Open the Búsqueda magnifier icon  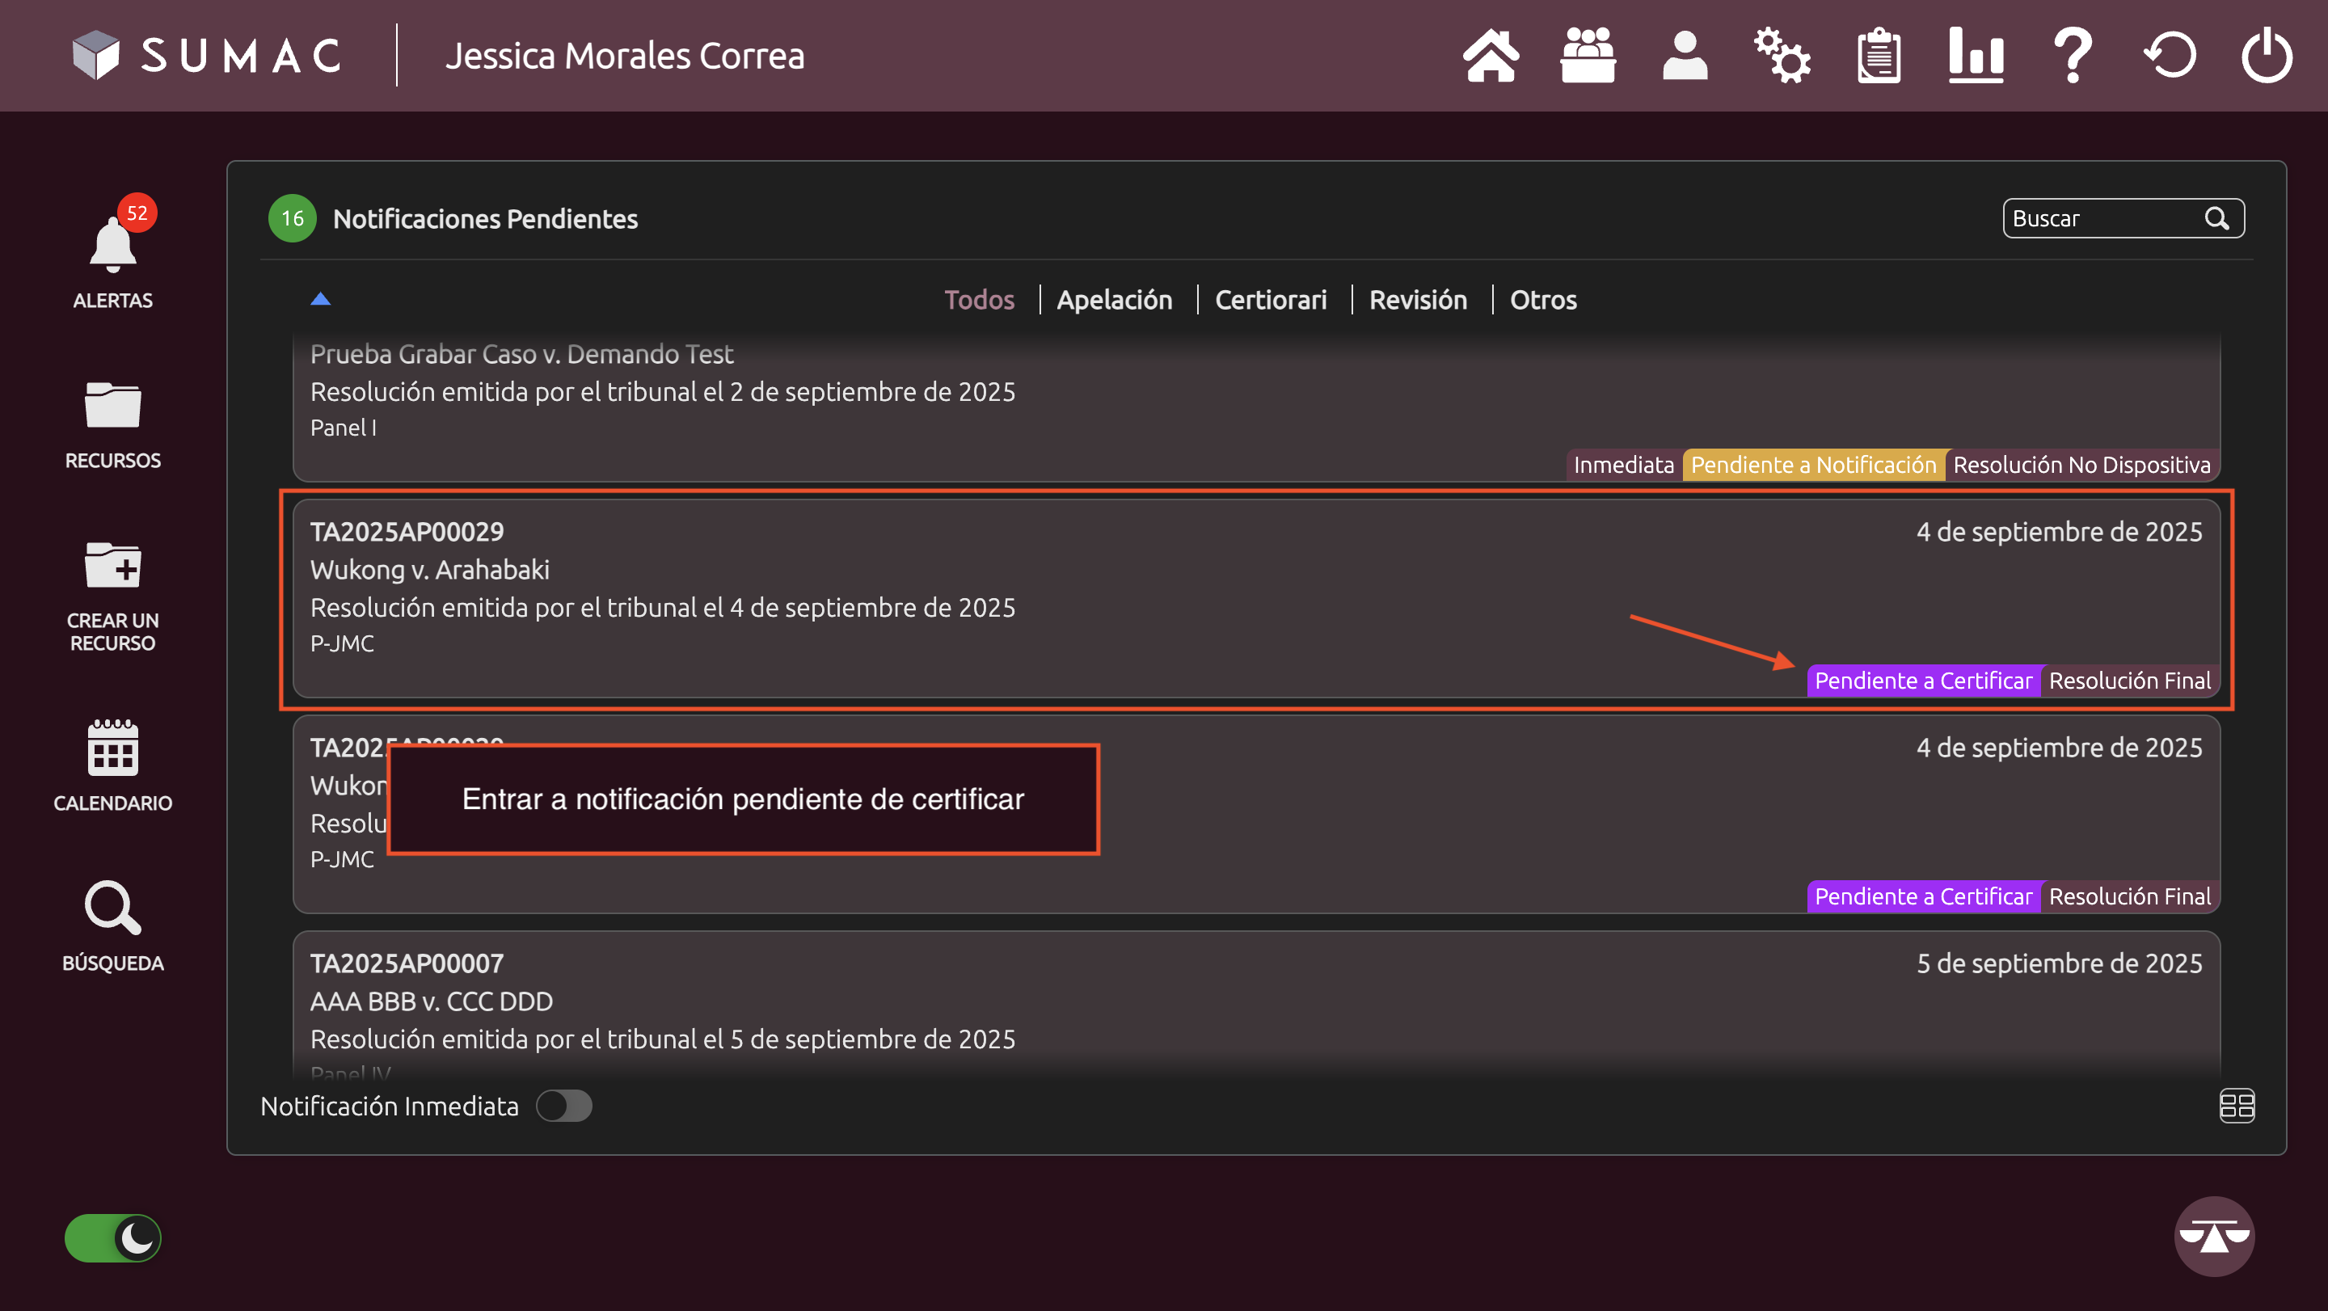112,907
